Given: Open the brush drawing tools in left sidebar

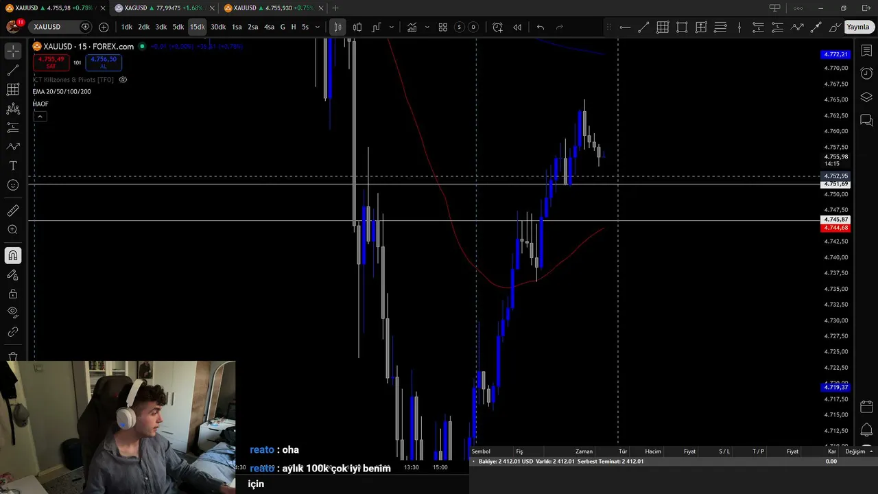Looking at the screenshot, I should pos(13,147).
